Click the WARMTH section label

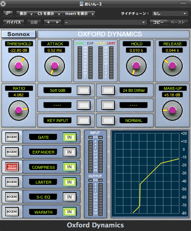tap(43, 212)
